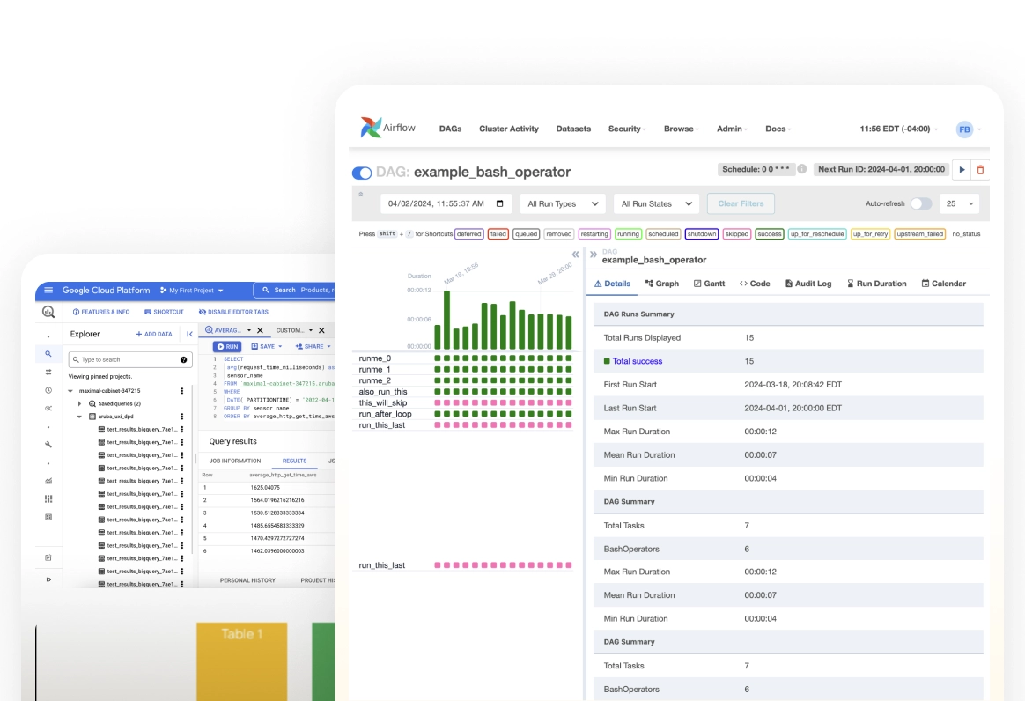Delete the DAG using the trash icon
The height and width of the screenshot is (701, 1025).
pos(980,169)
